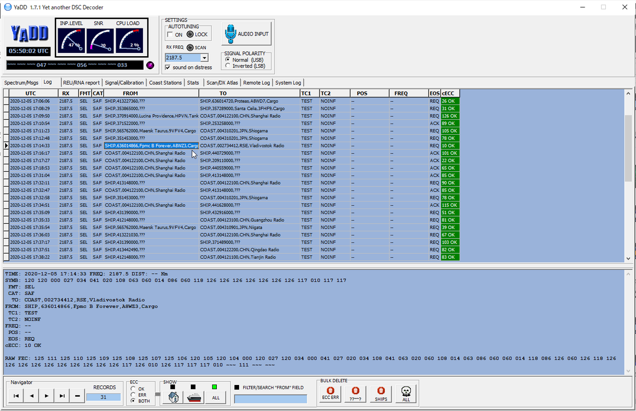Screen dimensions: 636x411
Task: Show ship messages with ship icon
Action: click(194, 397)
